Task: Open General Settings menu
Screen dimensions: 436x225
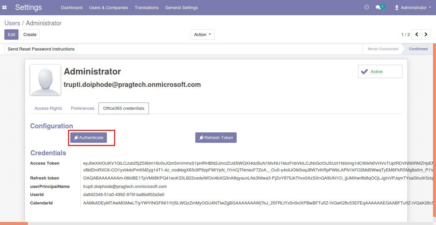Action: click(x=182, y=7)
